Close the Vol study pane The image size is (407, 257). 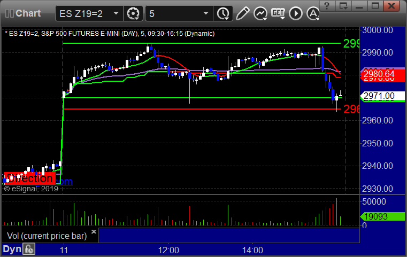click(94, 231)
